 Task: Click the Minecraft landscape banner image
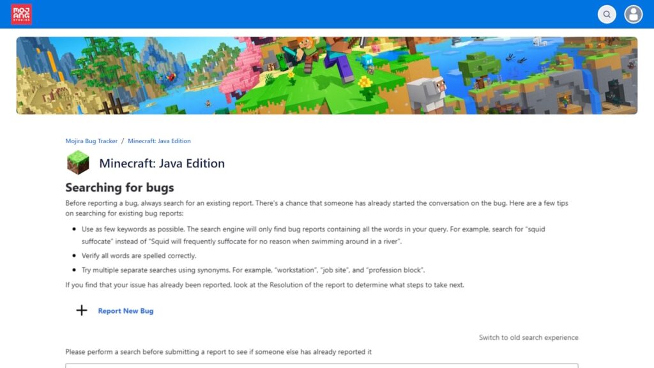[x=326, y=75]
